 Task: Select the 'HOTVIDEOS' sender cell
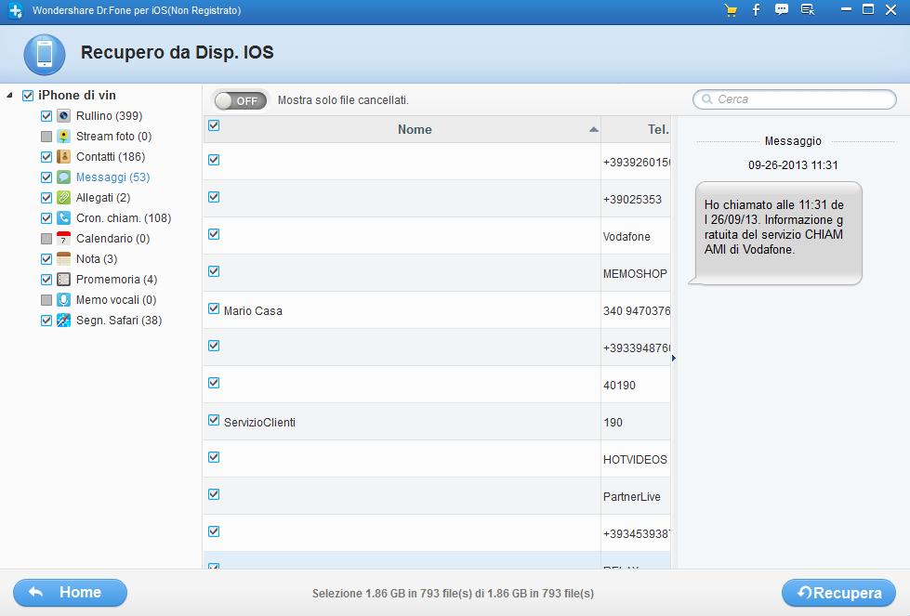635,459
